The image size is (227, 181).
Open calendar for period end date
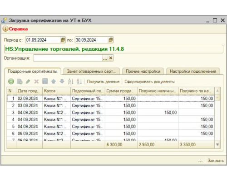click(111, 40)
